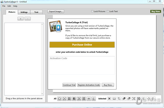Click the fill-all-pictures icon in the All group
Viewport: 164px width, 108px height.
coord(84,99)
